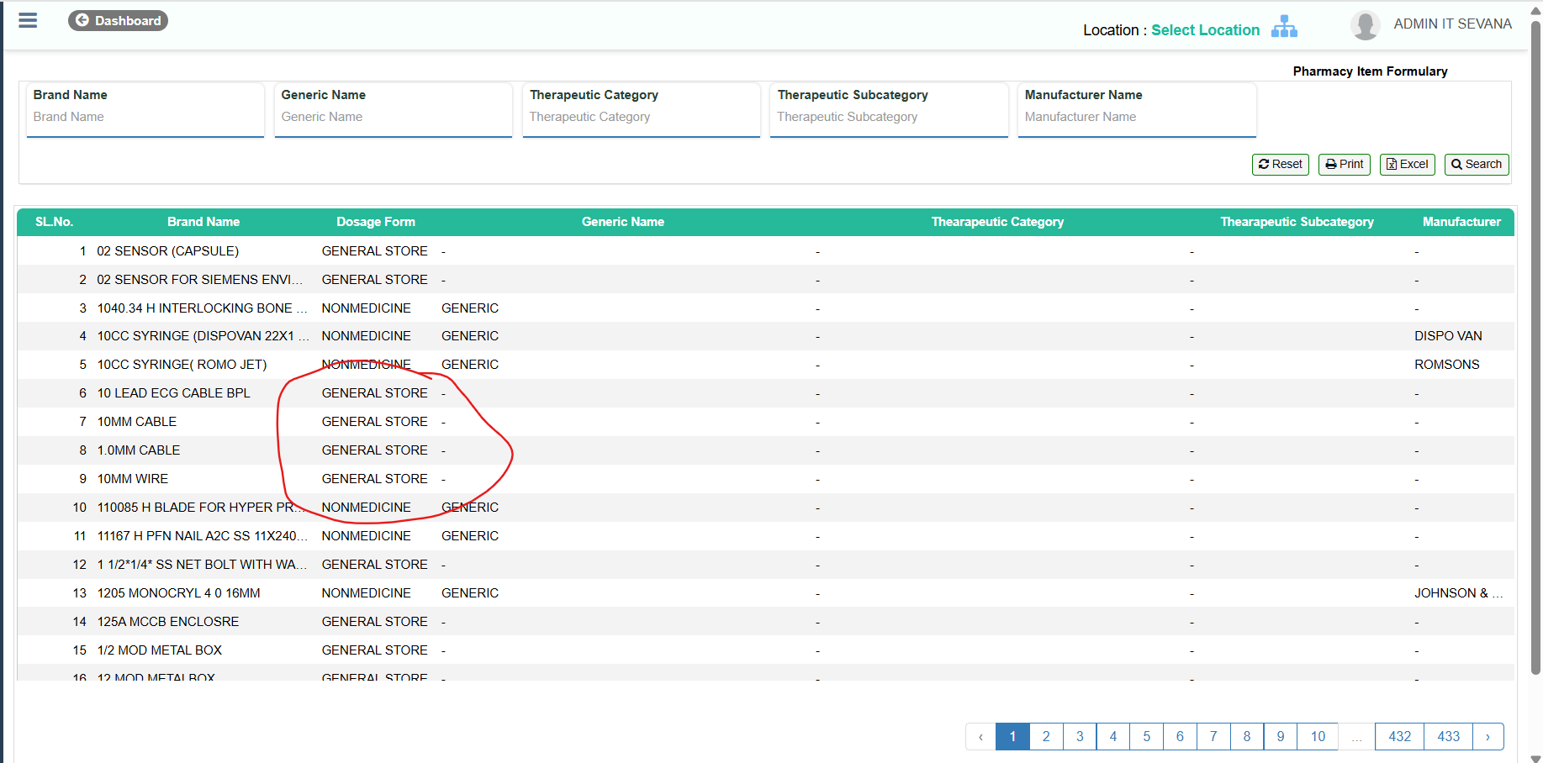Click the location hierarchy icon
1543x763 pixels.
coord(1284,28)
